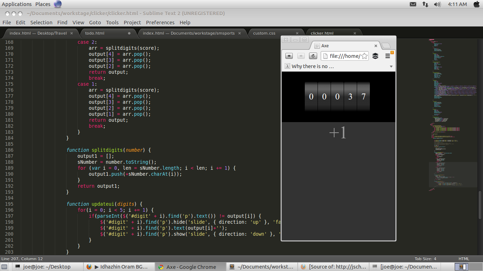
Task: Click the +1 button on the page
Action: click(x=338, y=132)
